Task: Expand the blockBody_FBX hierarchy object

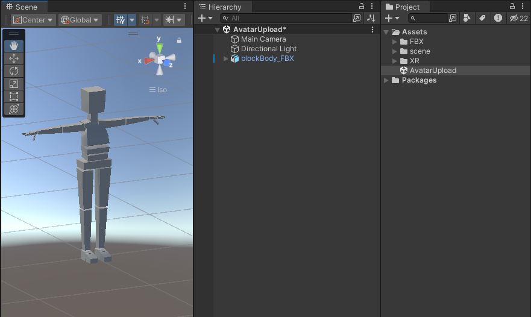Action: coord(226,58)
